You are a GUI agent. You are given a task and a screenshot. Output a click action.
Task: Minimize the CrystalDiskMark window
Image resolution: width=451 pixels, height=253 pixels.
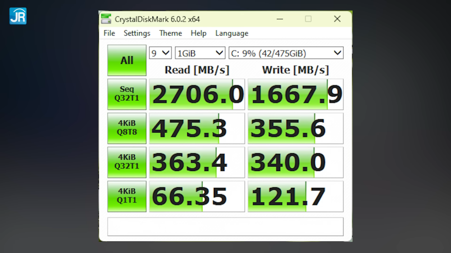pyautogui.click(x=280, y=19)
